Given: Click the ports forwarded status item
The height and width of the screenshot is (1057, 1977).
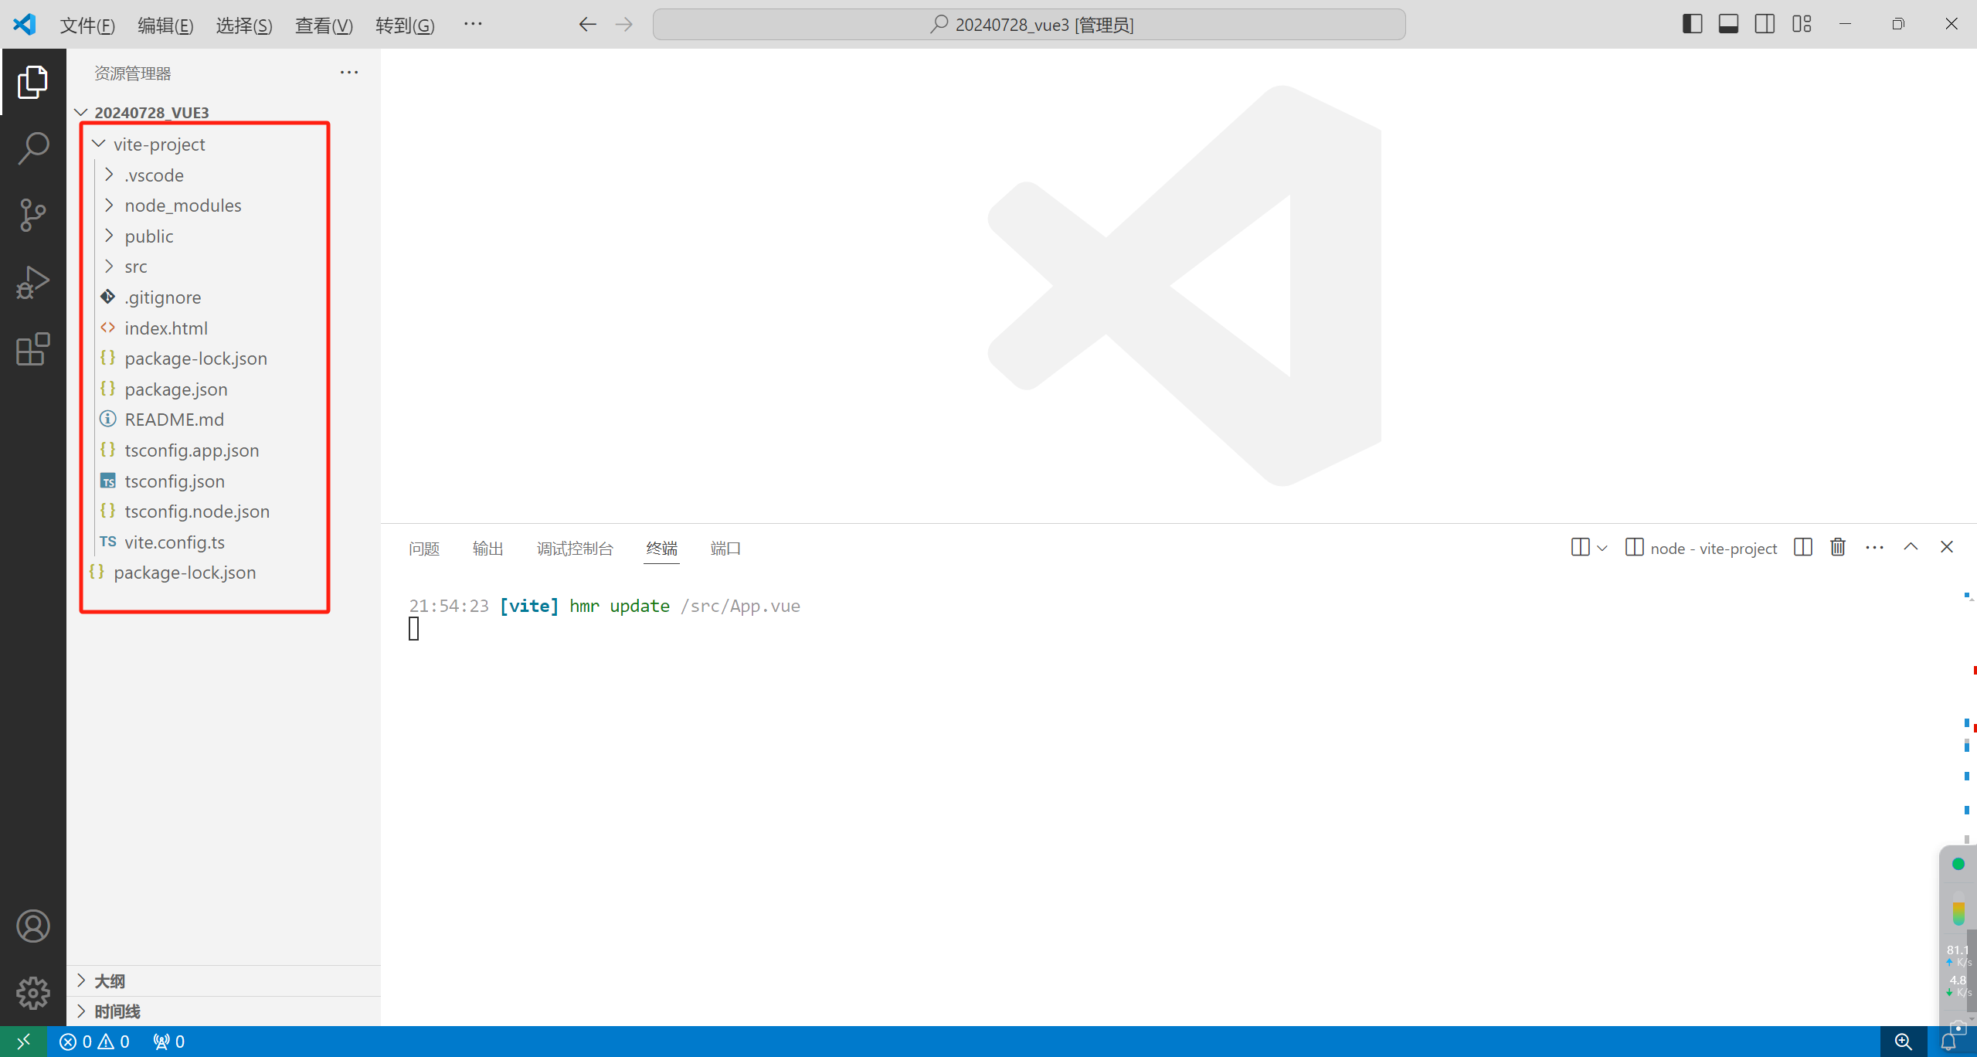Looking at the screenshot, I should click(168, 1042).
